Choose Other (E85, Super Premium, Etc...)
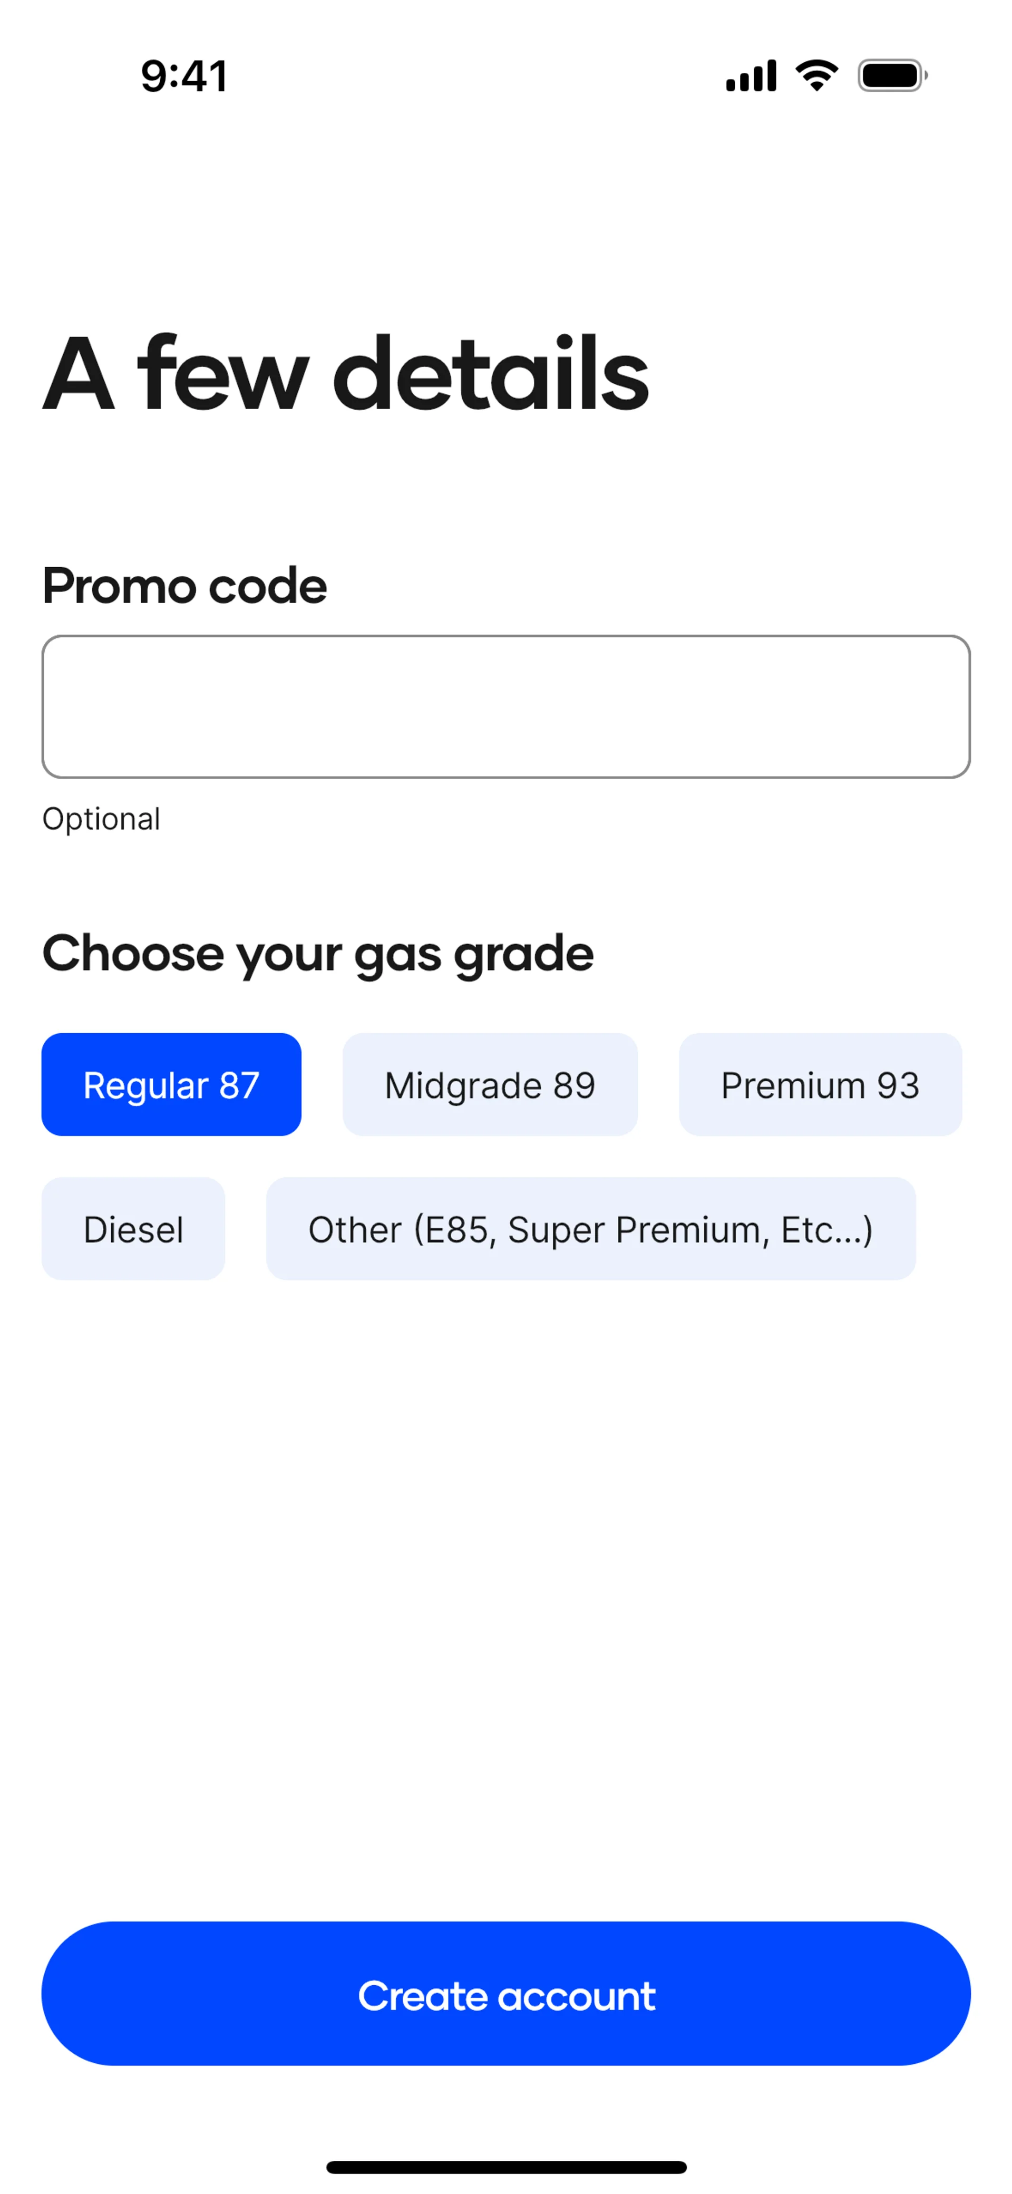This screenshot has height=2194, width=1012. [590, 1228]
